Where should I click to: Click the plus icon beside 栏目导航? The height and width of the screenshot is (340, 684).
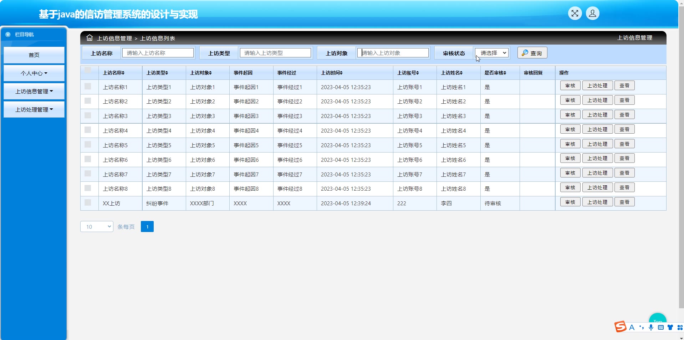pos(8,35)
